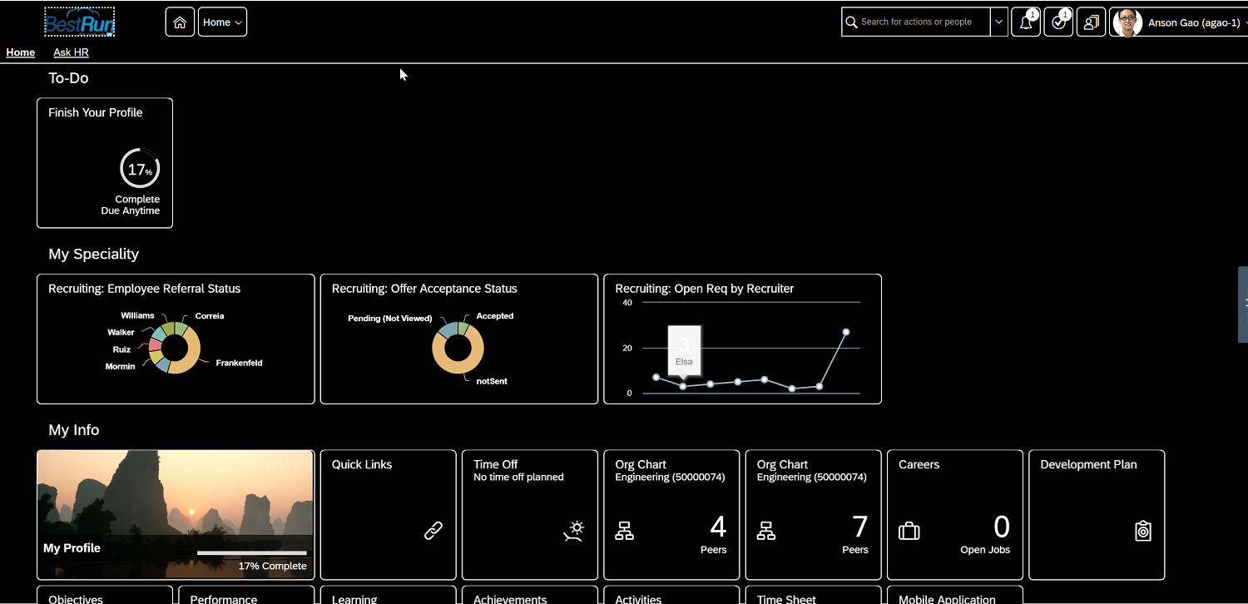The image size is (1248, 604).
Task: Click the My Info section heading
Action: coord(74,430)
